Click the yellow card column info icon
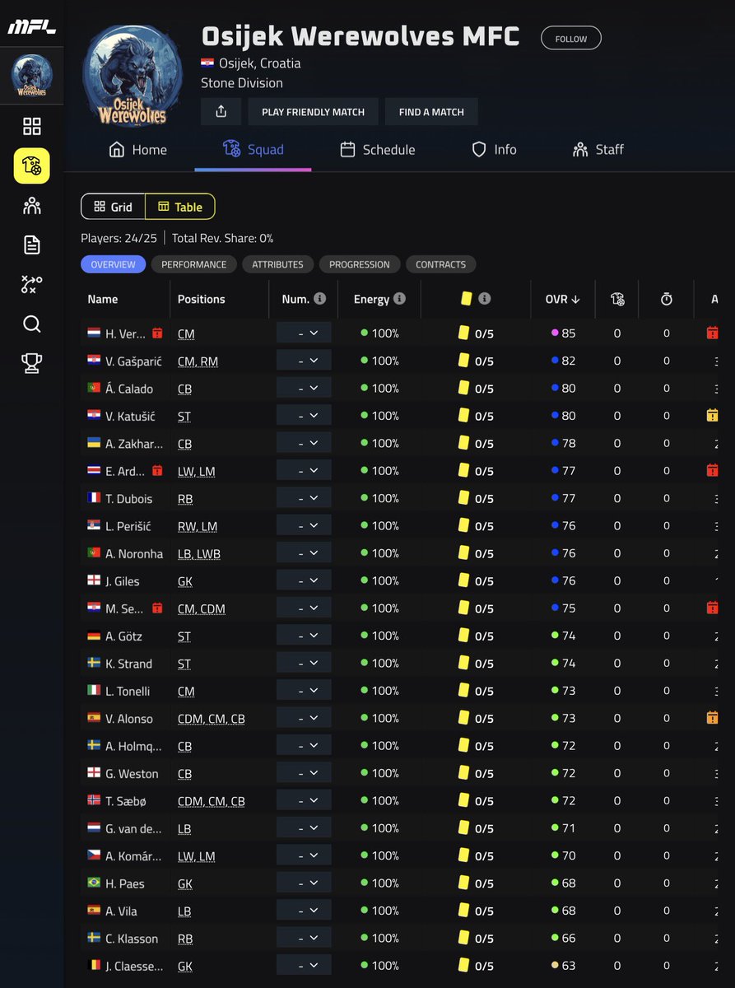This screenshot has width=735, height=988. [x=485, y=299]
